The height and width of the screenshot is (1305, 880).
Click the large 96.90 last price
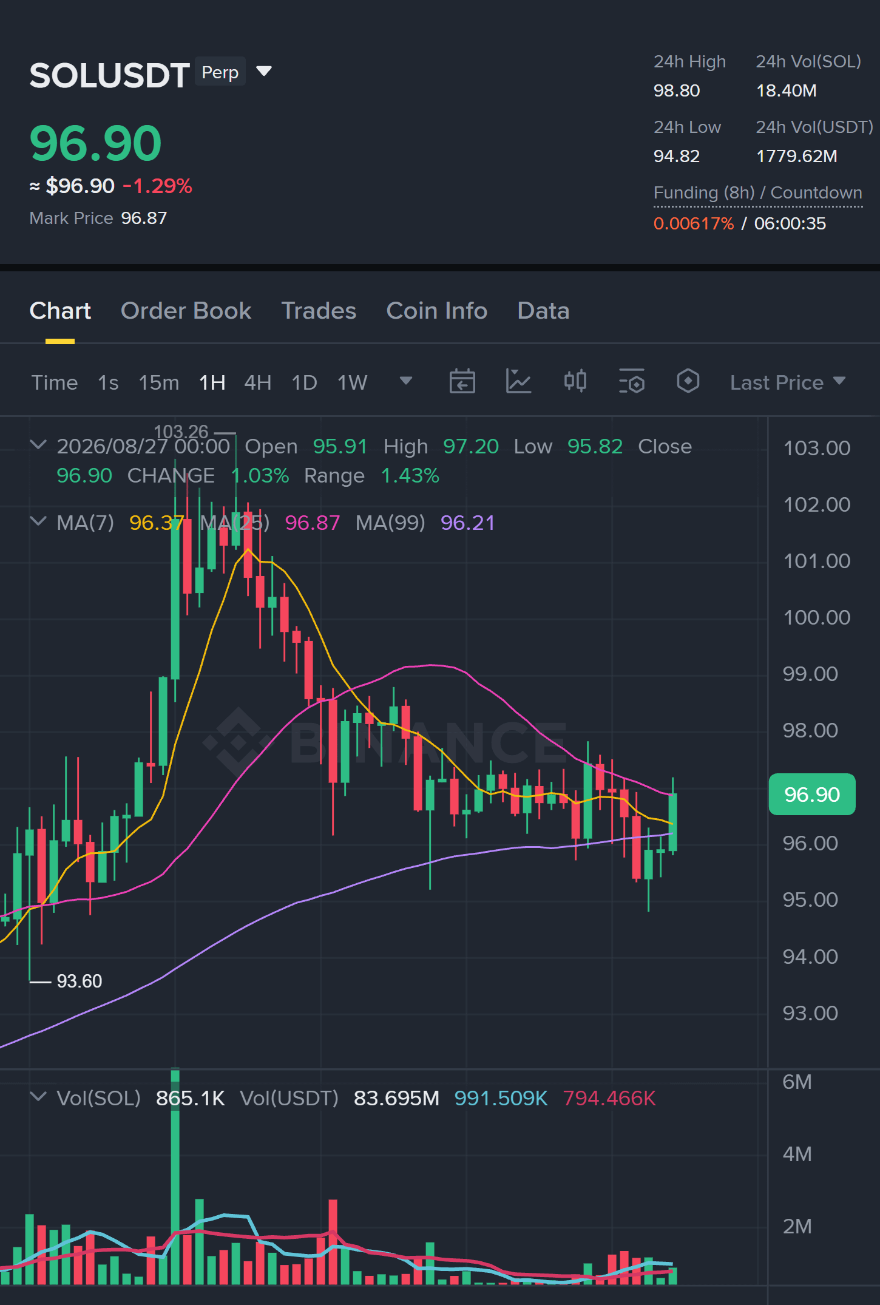pos(96,143)
